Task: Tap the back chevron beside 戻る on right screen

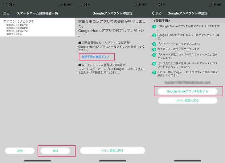Action: [x=153, y=13]
